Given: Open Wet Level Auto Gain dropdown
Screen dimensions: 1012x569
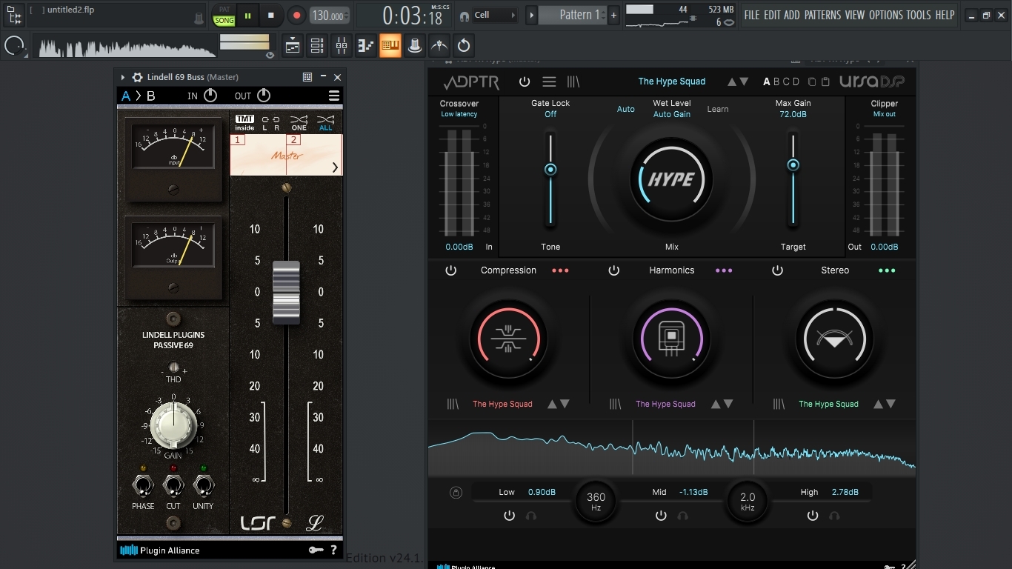Looking at the screenshot, I should [672, 114].
